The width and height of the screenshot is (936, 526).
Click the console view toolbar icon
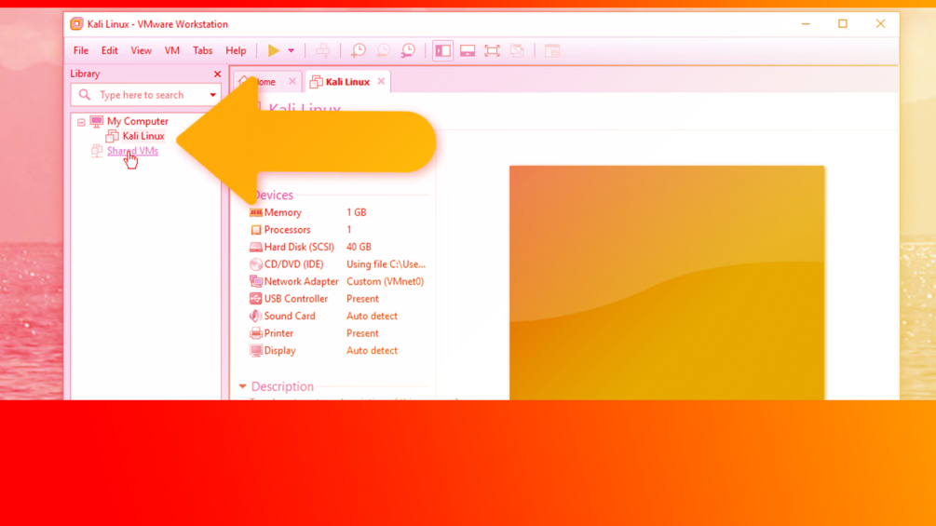click(552, 50)
